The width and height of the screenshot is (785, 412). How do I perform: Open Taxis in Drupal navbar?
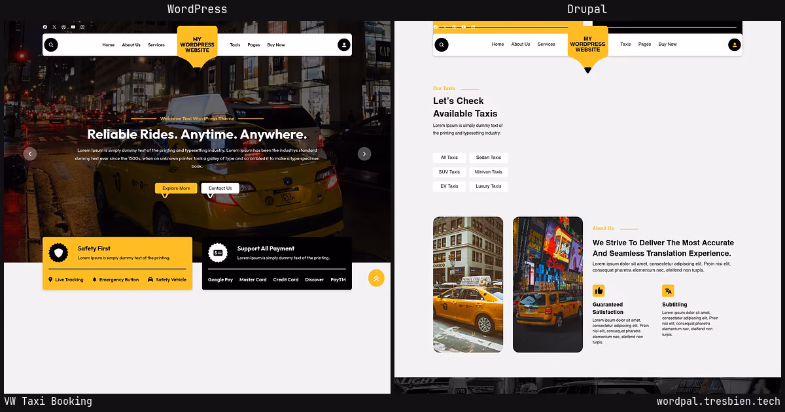click(x=625, y=44)
